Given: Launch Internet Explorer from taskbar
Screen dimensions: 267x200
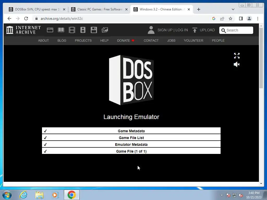Looking at the screenshot, I should (23, 195).
